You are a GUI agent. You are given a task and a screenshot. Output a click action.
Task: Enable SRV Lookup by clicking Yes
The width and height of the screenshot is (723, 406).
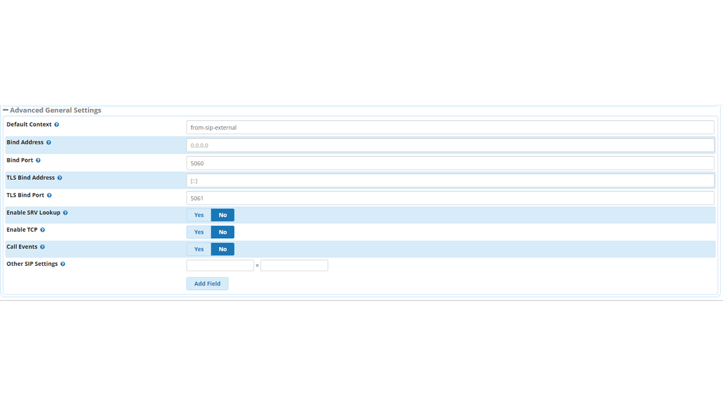tap(198, 215)
